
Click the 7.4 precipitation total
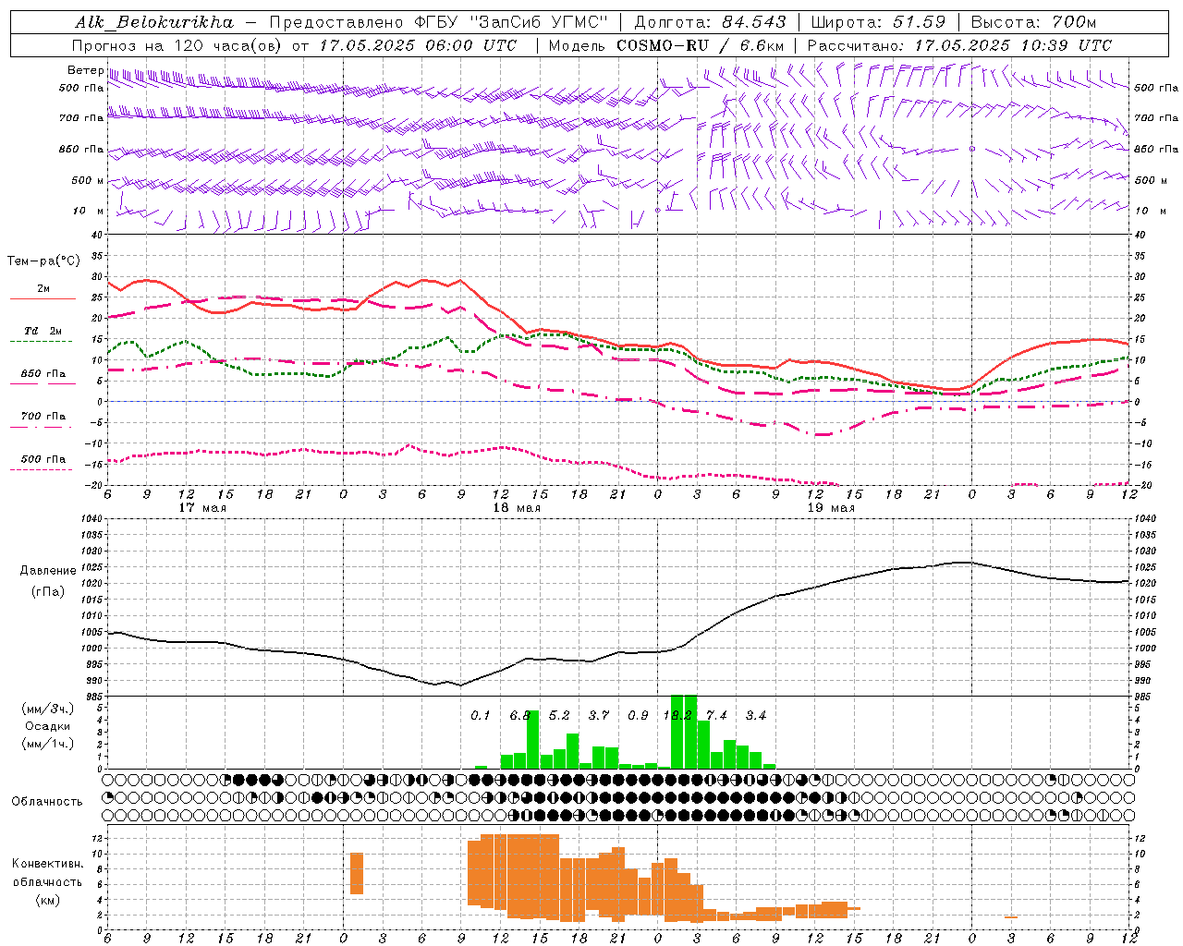[x=716, y=716]
